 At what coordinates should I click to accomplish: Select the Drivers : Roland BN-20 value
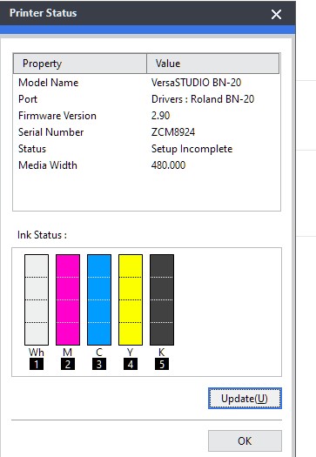tap(203, 99)
